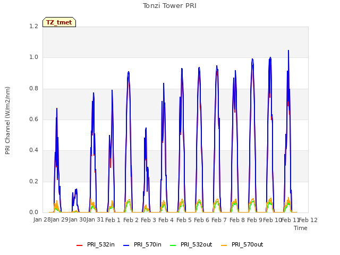340x255 pixels.
Task: Click the Feb 5 x-axis tick label
Action: pos(184,220)
